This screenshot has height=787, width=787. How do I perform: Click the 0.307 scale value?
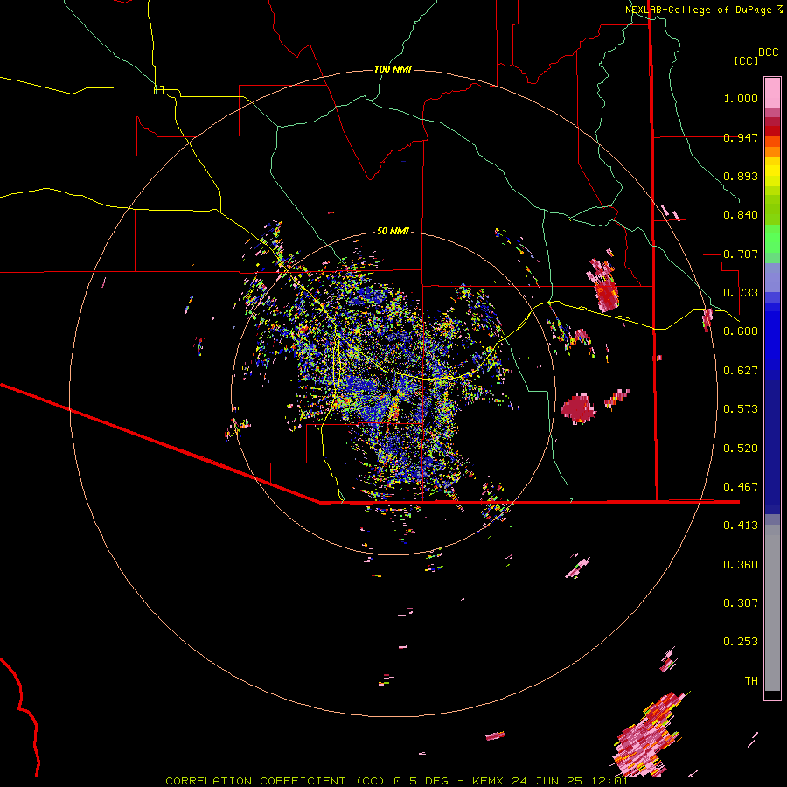(741, 603)
